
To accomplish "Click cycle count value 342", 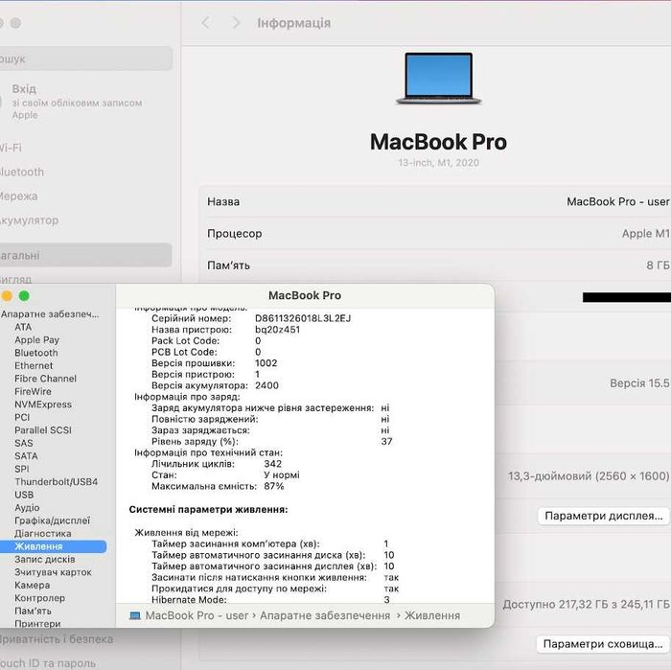I will click(272, 464).
